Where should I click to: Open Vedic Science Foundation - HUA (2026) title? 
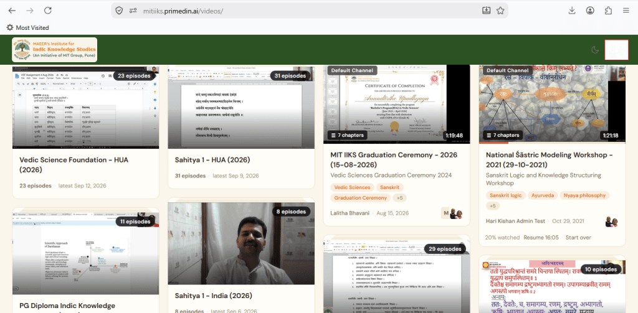74,165
